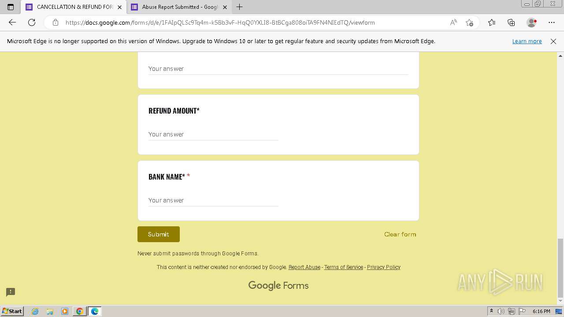Open File Explorer from taskbar
Screen dimensions: 564x317
tap(50, 311)
